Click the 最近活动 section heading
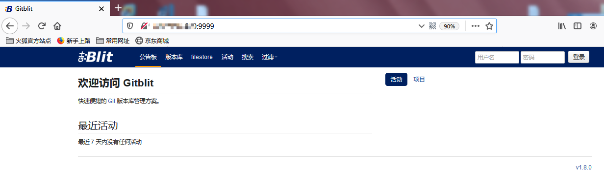 tap(98, 126)
